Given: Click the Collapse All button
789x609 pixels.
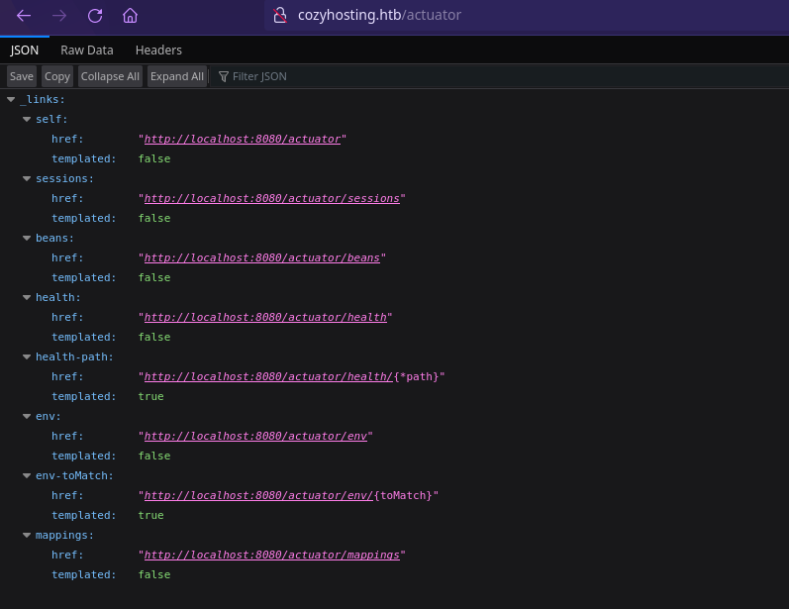Looking at the screenshot, I should [110, 76].
